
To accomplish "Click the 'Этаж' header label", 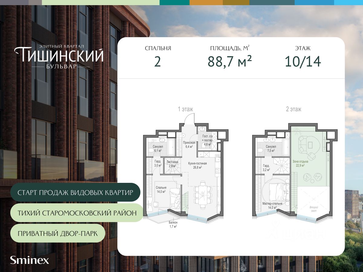I will coord(302,48).
